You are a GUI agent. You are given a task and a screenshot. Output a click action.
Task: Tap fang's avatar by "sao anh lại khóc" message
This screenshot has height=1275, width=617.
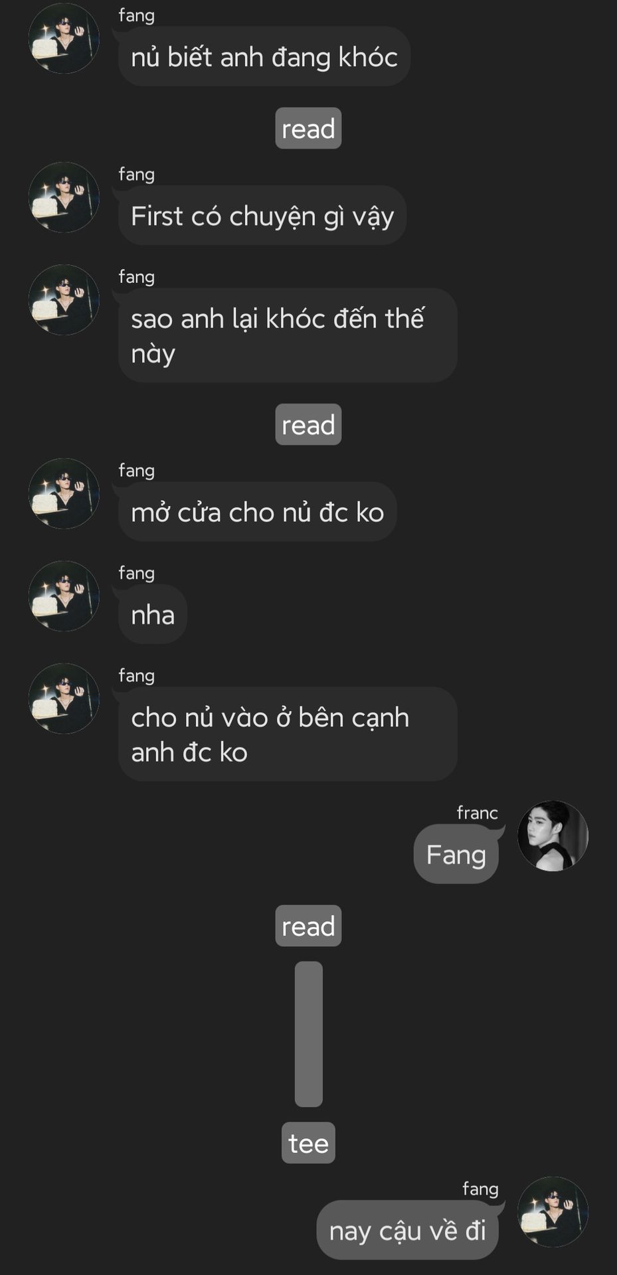(64, 299)
